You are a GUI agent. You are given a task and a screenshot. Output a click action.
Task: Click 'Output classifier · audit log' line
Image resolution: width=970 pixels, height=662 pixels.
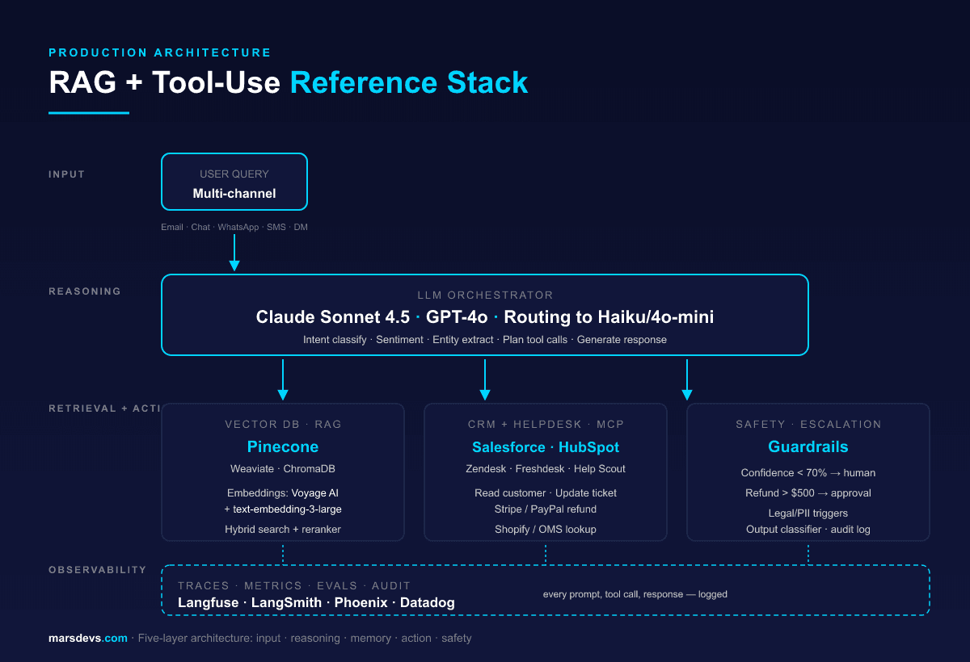click(x=808, y=530)
